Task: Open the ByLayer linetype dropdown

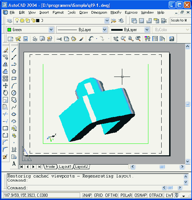Action: (104, 30)
